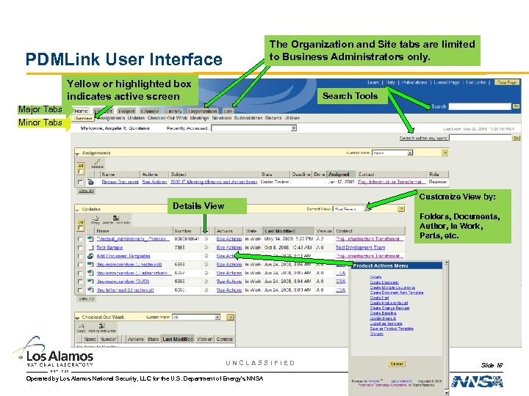Click Cancel in Product Actions Menu
Image resolution: width=529 pixels, height=396 pixels.
pyautogui.click(x=397, y=364)
